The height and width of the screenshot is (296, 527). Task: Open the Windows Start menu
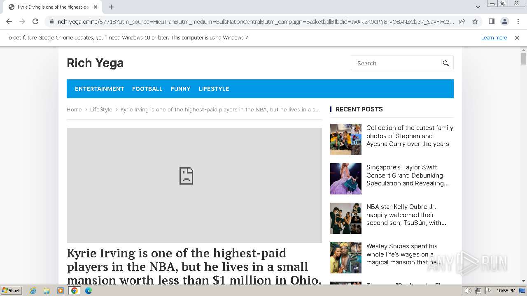click(11, 290)
